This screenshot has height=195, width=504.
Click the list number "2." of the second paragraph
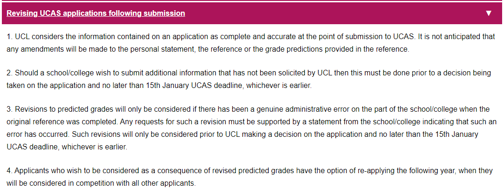(9, 73)
